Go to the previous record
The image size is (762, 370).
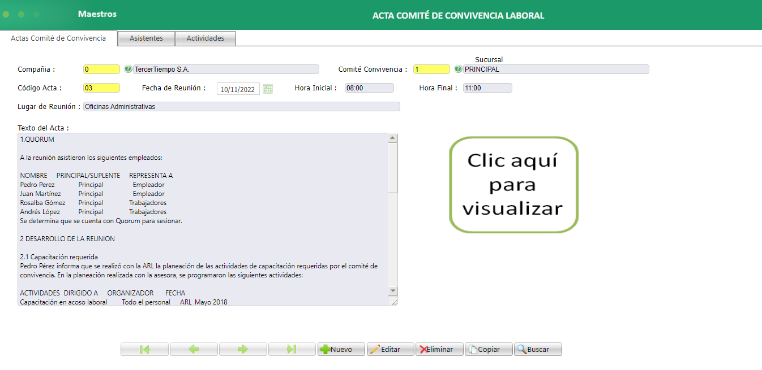[x=194, y=349]
